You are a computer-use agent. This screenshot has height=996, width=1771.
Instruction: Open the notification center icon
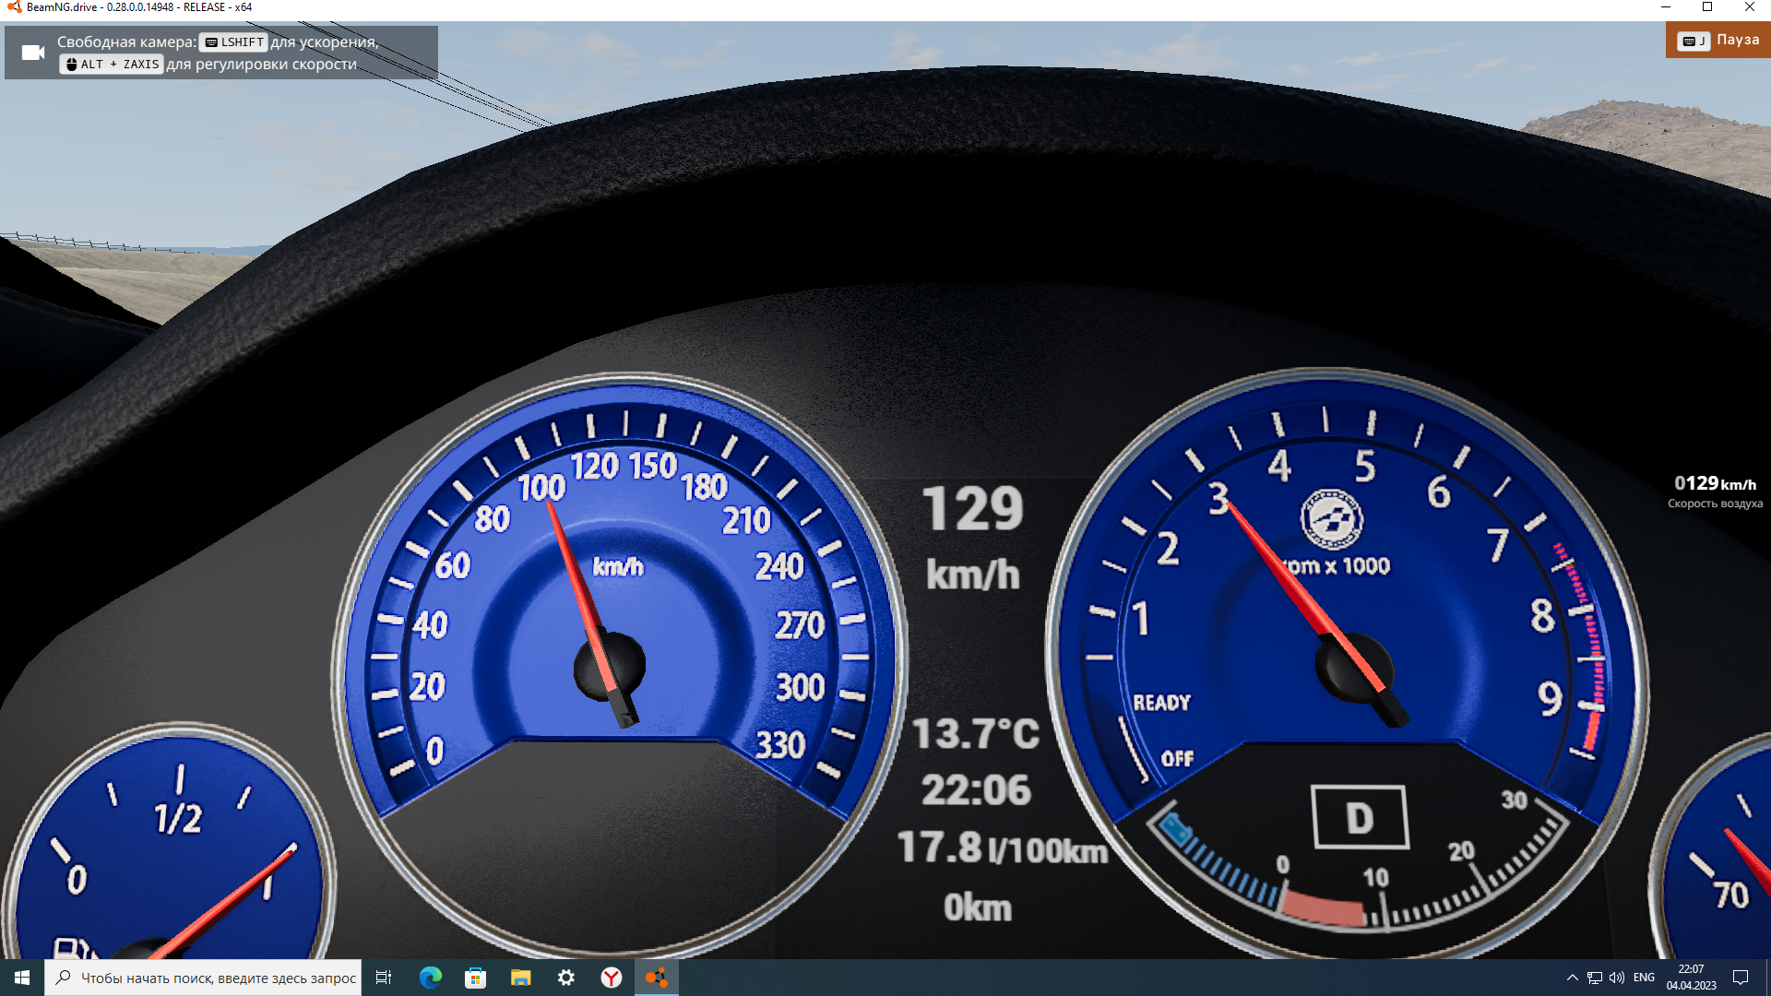[1741, 978]
